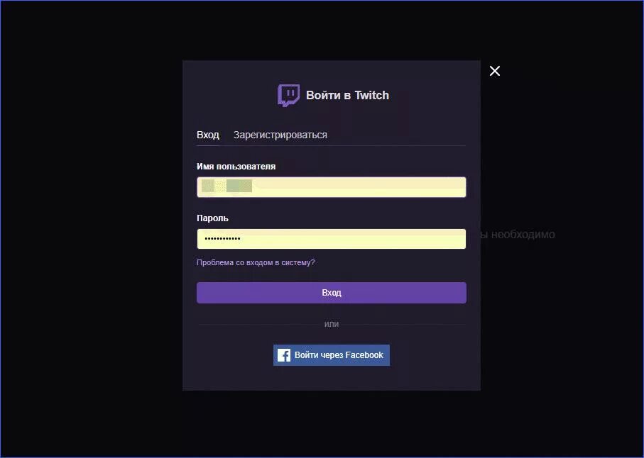
Task: Focus the Пароль password field
Action: [x=332, y=239]
